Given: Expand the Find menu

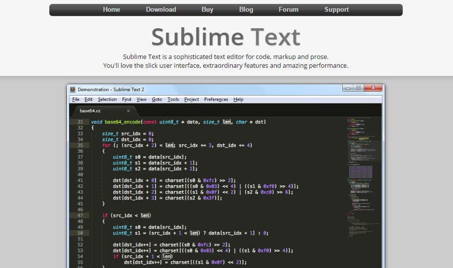Looking at the screenshot, I should pyautogui.click(x=126, y=99).
